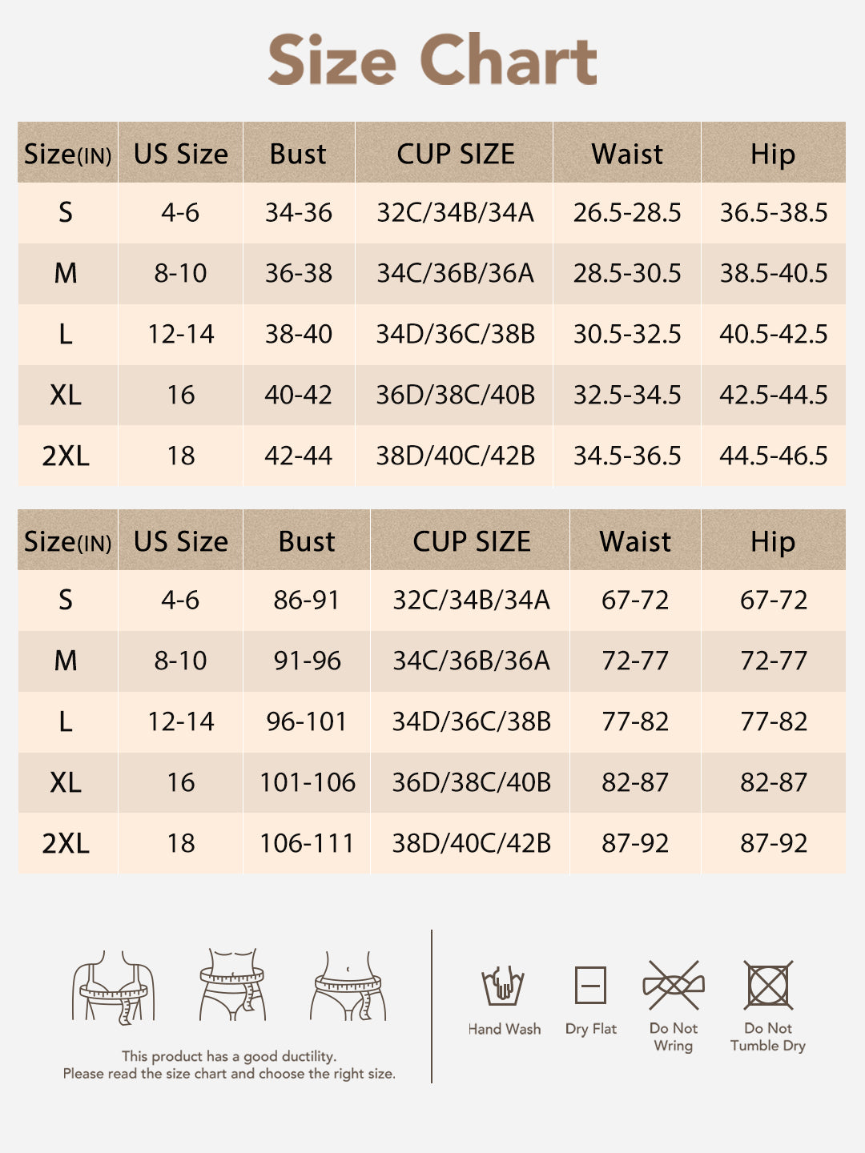
Task: Select the 86-91 bust cell
Action: click(307, 601)
